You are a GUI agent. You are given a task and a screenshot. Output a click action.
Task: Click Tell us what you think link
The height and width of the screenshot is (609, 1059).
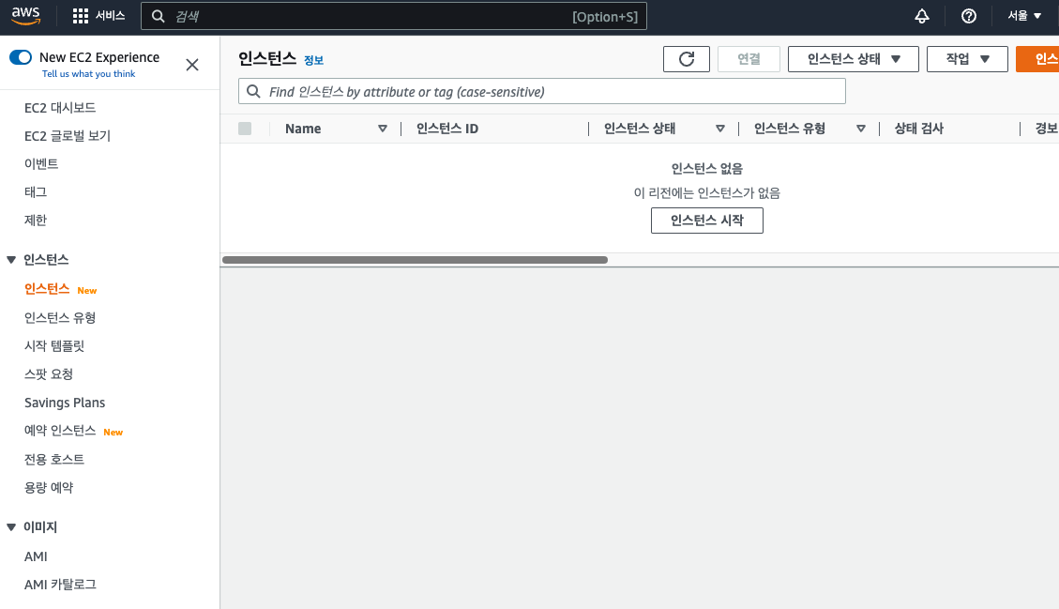[x=88, y=74]
